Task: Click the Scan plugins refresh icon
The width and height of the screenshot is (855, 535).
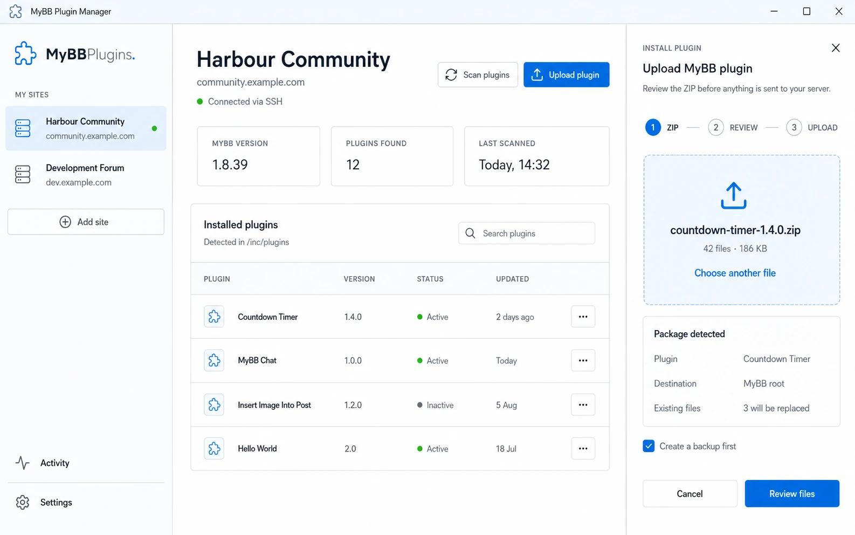Action: (451, 74)
